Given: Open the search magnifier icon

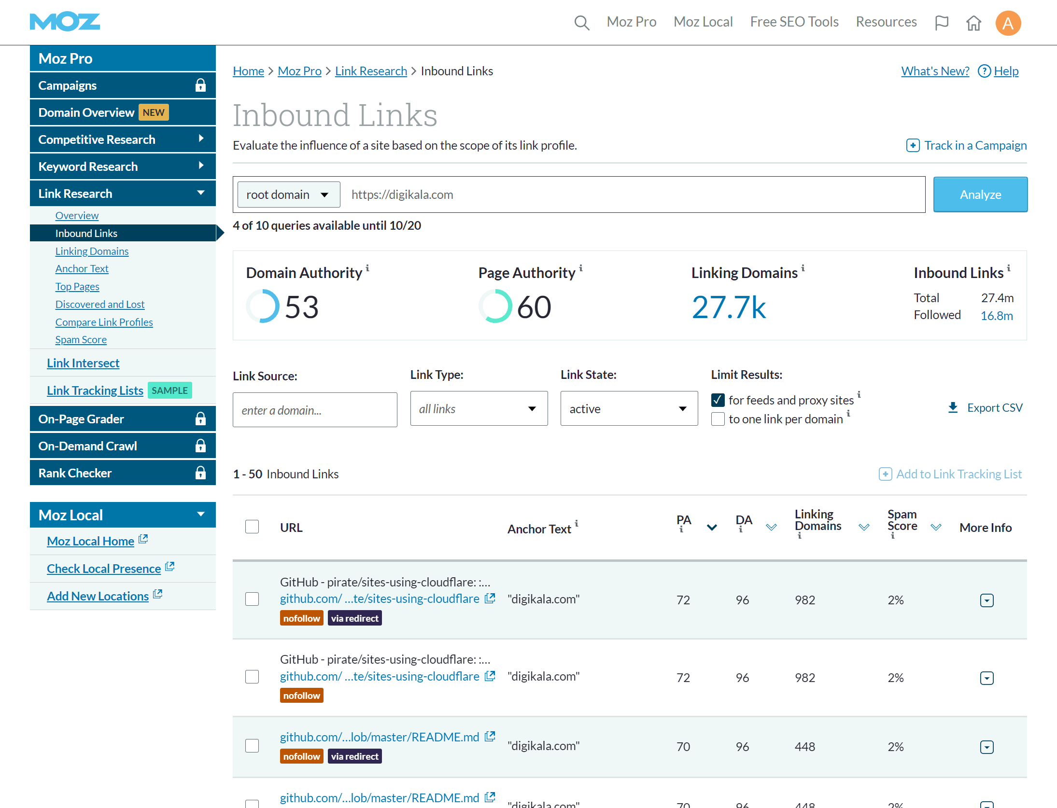Looking at the screenshot, I should (x=581, y=22).
